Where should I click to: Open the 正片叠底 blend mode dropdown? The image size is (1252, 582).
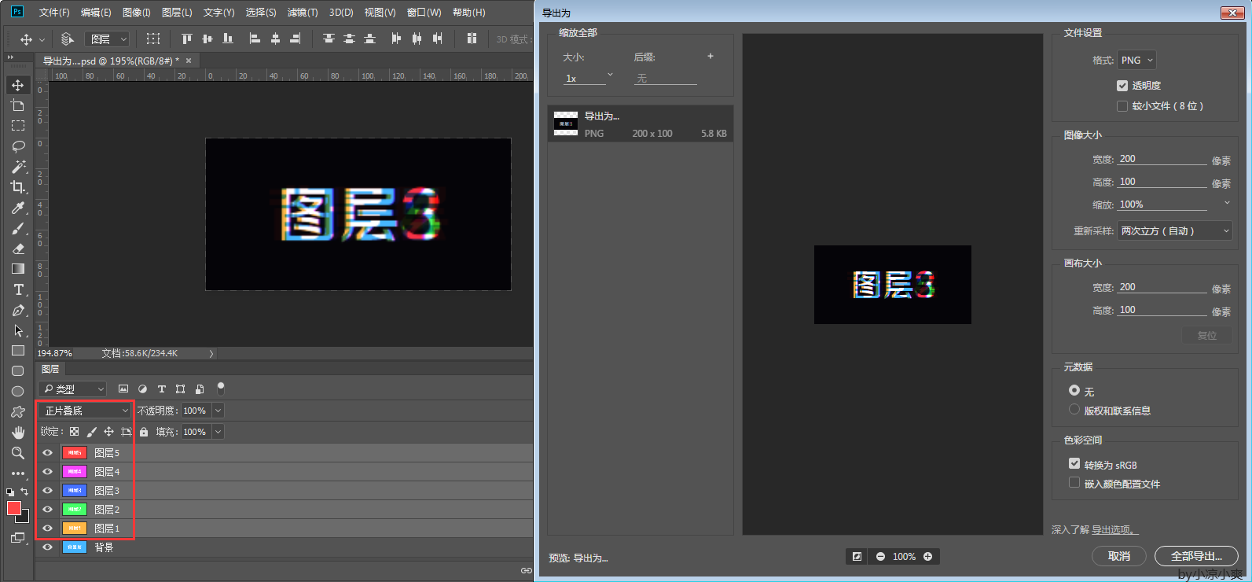coord(86,411)
